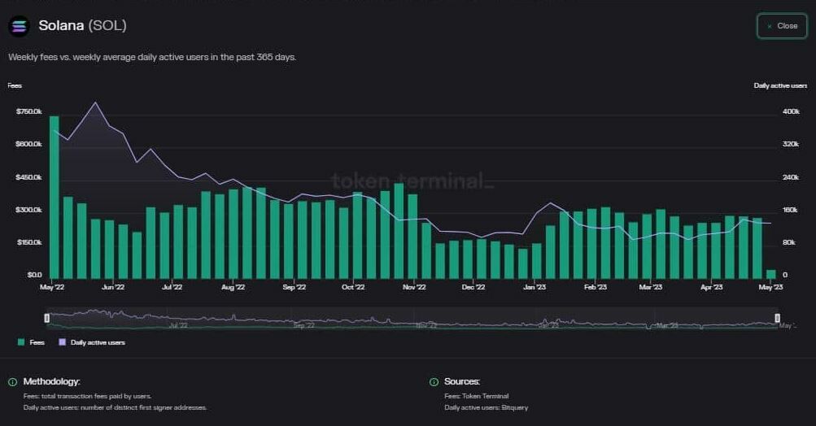This screenshot has height=426, width=816.
Task: Click the Jan '23 x-axis label
Action: 535,287
